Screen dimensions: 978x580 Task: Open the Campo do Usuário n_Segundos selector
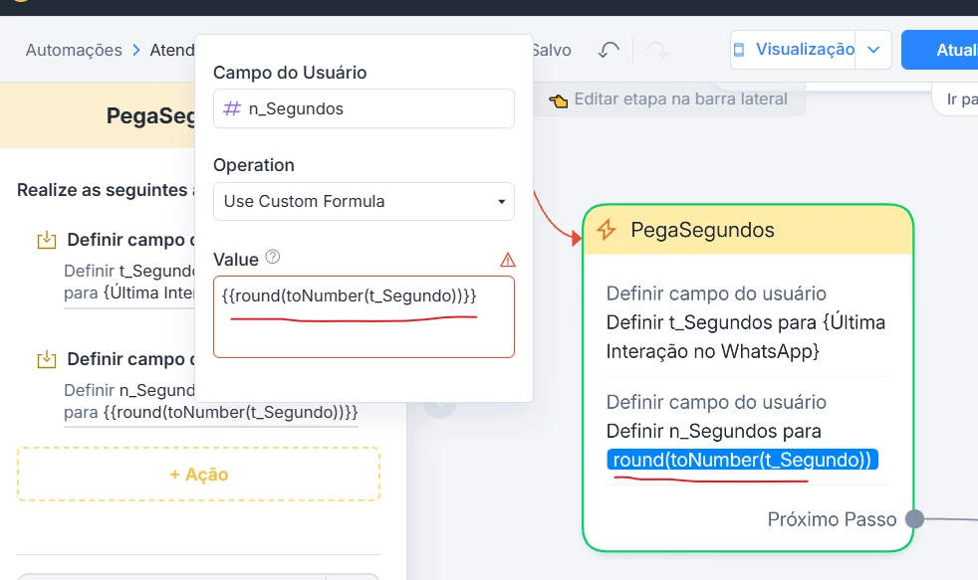pos(364,108)
